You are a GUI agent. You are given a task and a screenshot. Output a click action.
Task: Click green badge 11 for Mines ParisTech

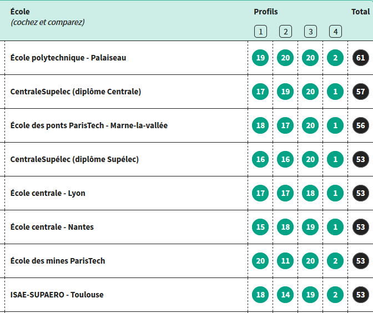tap(285, 261)
